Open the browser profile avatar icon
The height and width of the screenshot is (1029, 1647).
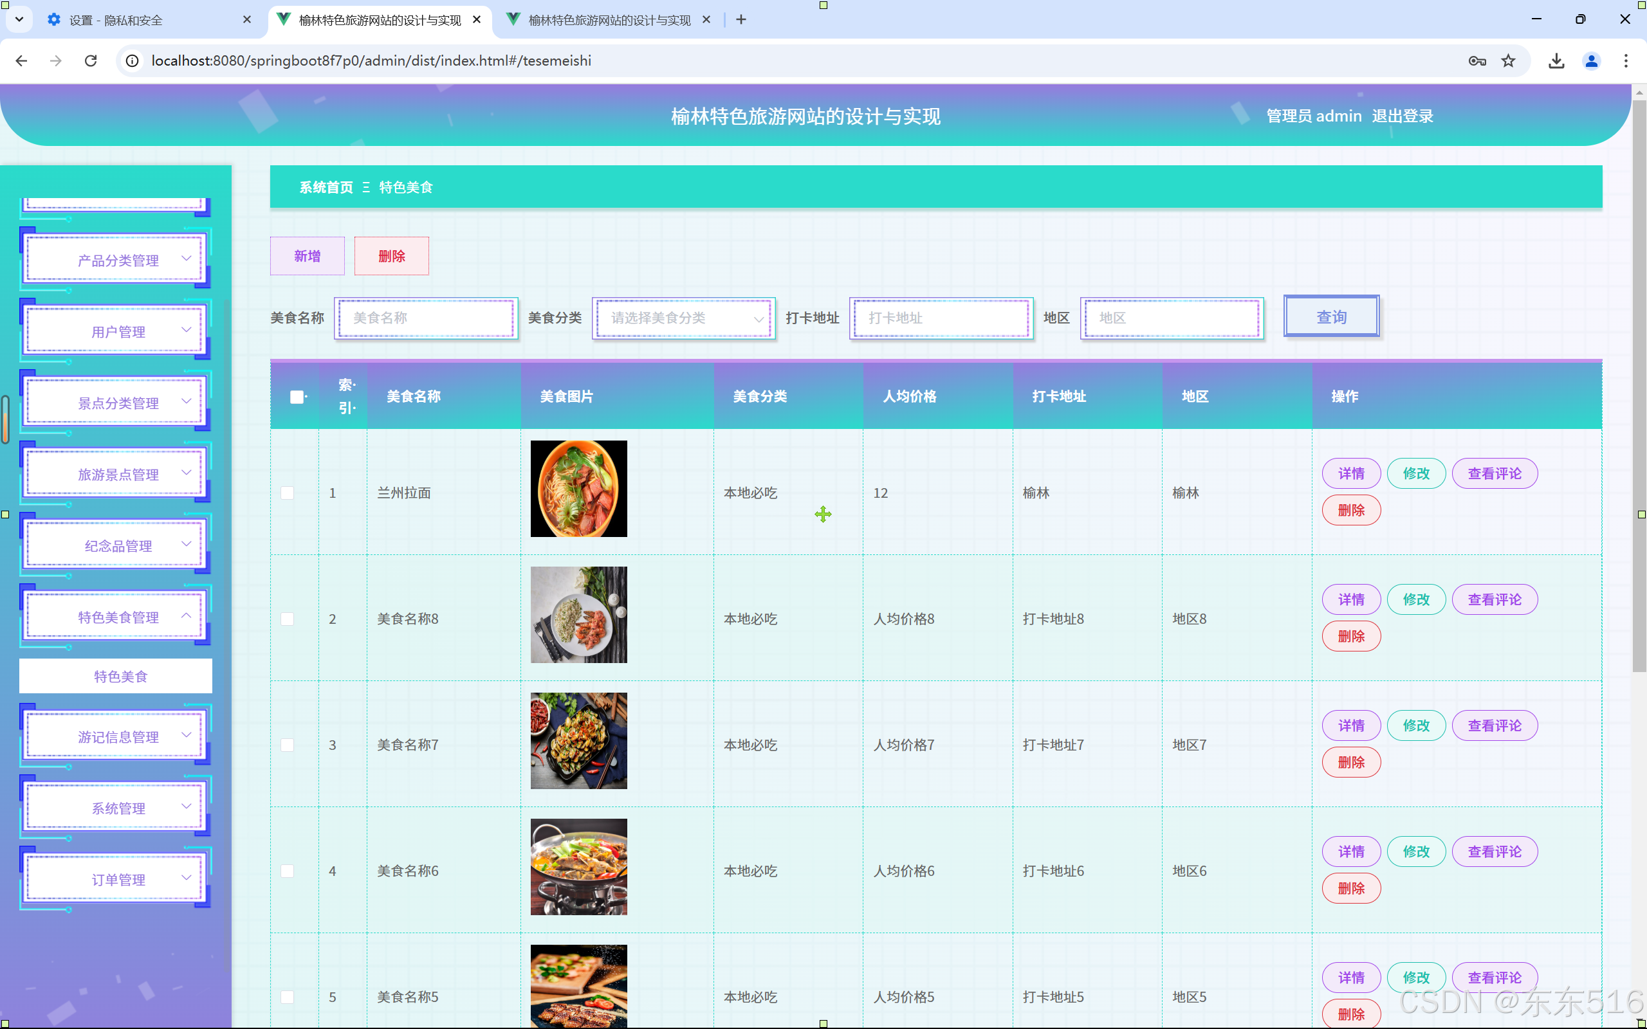(1591, 60)
